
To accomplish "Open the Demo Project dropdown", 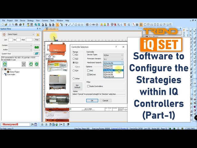I will click(x=21, y=34).
